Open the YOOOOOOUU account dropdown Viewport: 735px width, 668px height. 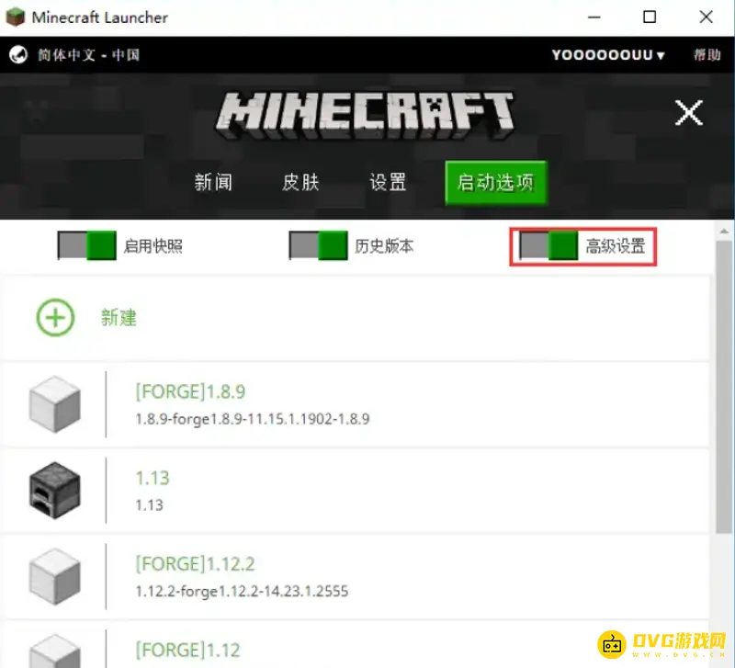607,55
